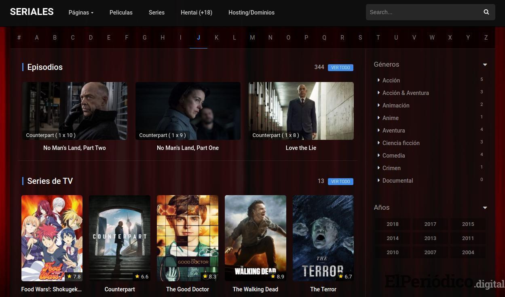
Task: Open the No Man's Land, Part Two title
Action: pos(74,148)
